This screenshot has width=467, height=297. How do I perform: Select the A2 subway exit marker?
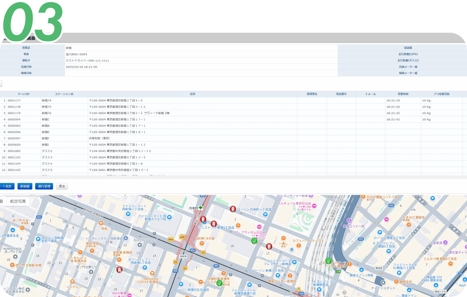(x=203, y=252)
